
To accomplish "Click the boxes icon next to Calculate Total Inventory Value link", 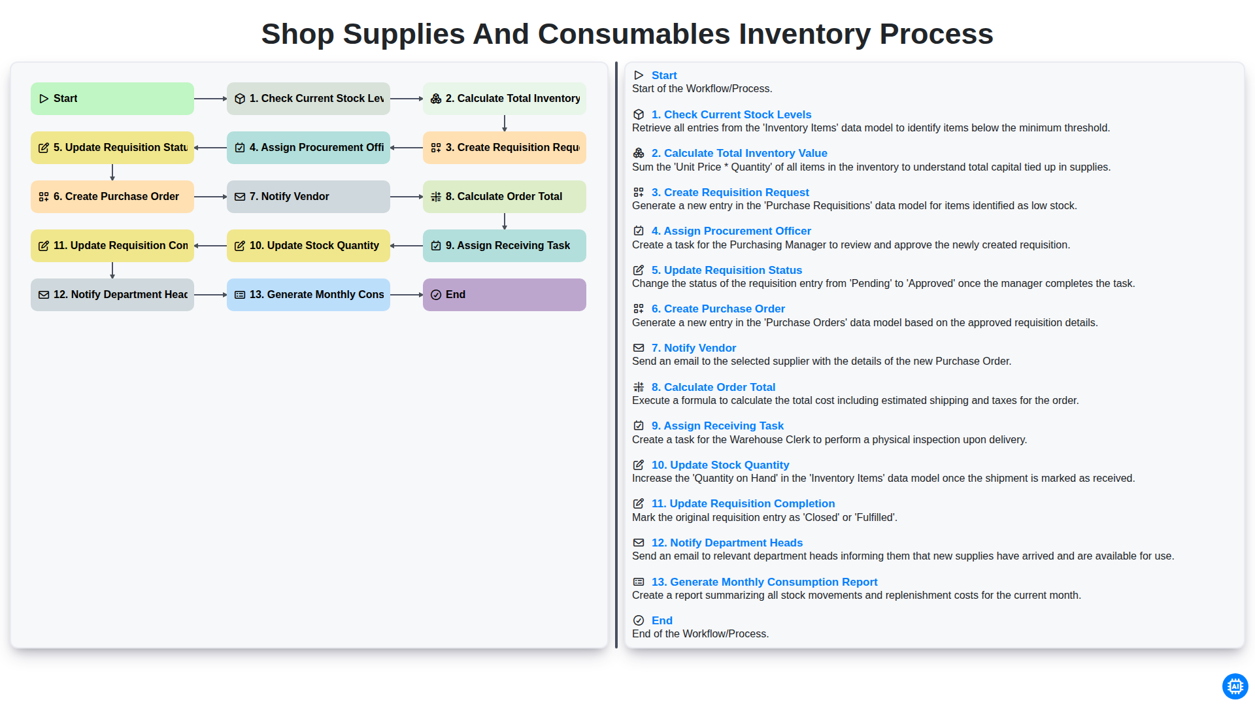I will pos(639,153).
